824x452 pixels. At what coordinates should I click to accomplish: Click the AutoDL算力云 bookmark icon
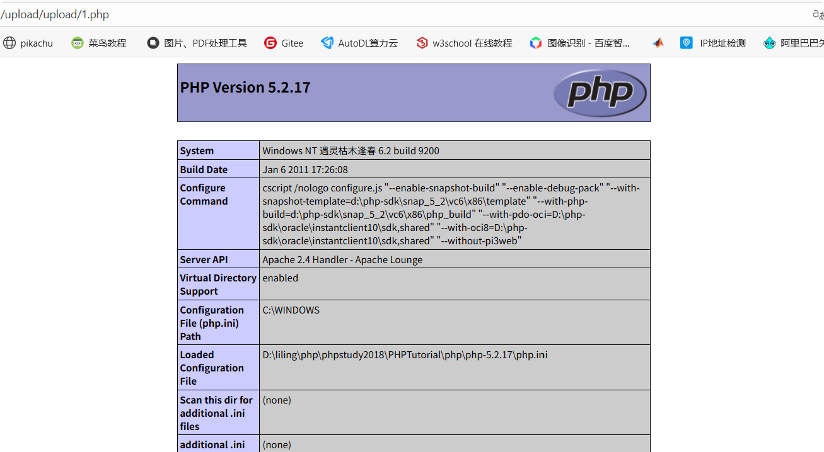pyautogui.click(x=327, y=43)
